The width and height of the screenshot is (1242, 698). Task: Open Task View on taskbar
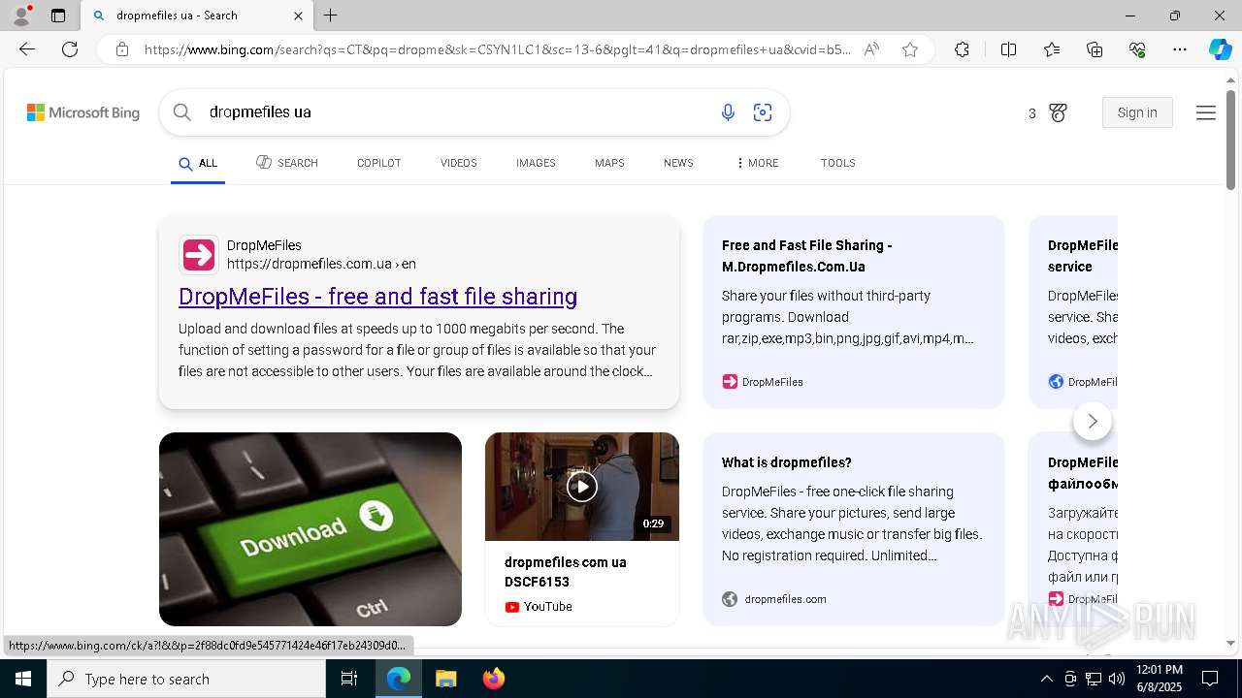[x=349, y=679]
